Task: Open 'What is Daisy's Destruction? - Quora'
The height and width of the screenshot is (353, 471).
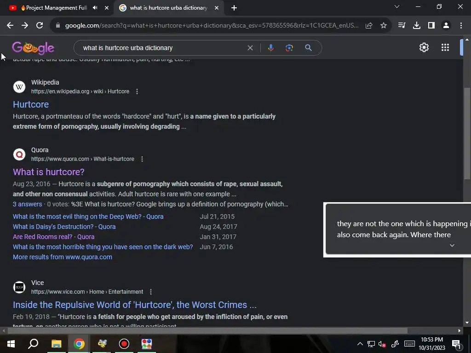Action: [x=64, y=227]
